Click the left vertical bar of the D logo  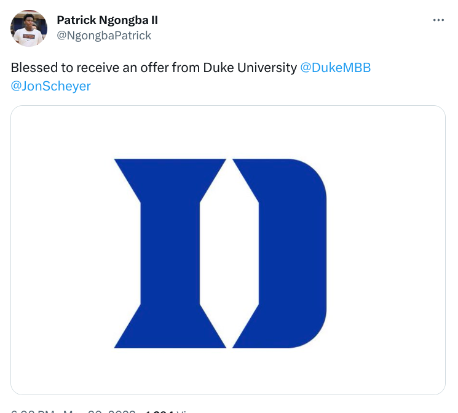pos(170,253)
